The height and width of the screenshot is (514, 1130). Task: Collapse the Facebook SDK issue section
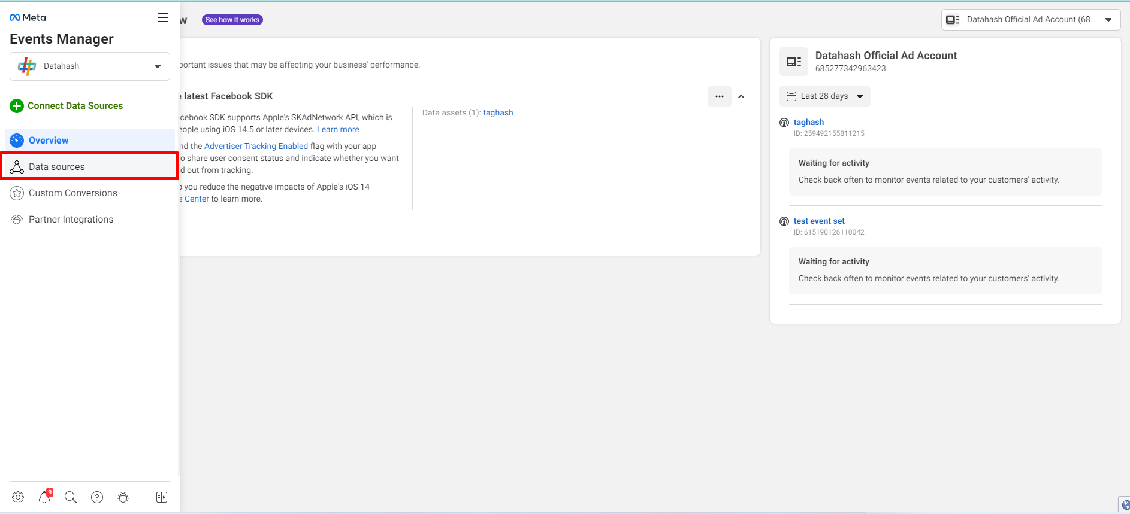[741, 96]
